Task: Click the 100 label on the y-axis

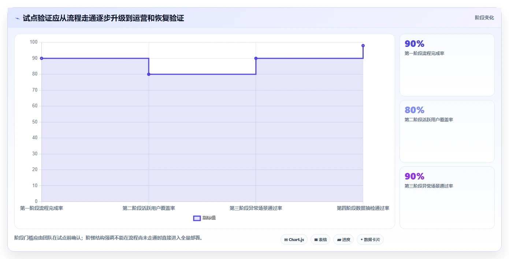Action: tap(34, 42)
